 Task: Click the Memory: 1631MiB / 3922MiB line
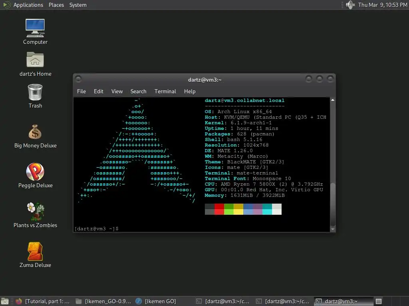(245, 195)
